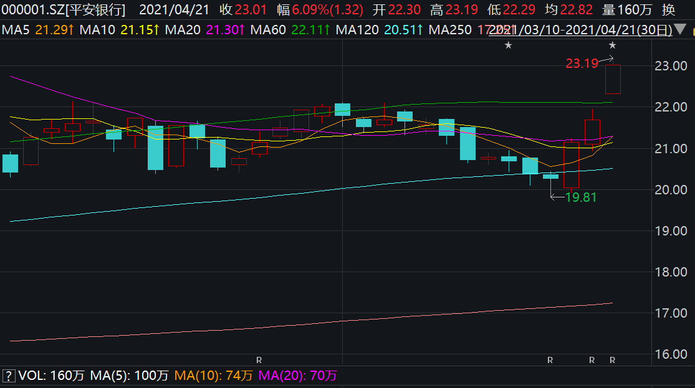Select the stock title 000001.SZ[平安银行]
695x388 pixels.
click(x=64, y=10)
